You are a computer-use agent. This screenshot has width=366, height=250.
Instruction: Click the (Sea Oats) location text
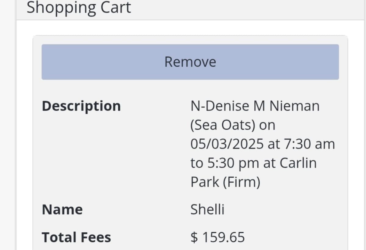click(223, 125)
